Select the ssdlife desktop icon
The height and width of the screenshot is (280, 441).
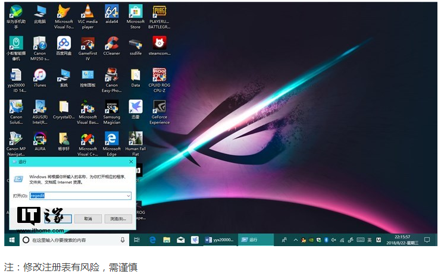click(x=135, y=46)
